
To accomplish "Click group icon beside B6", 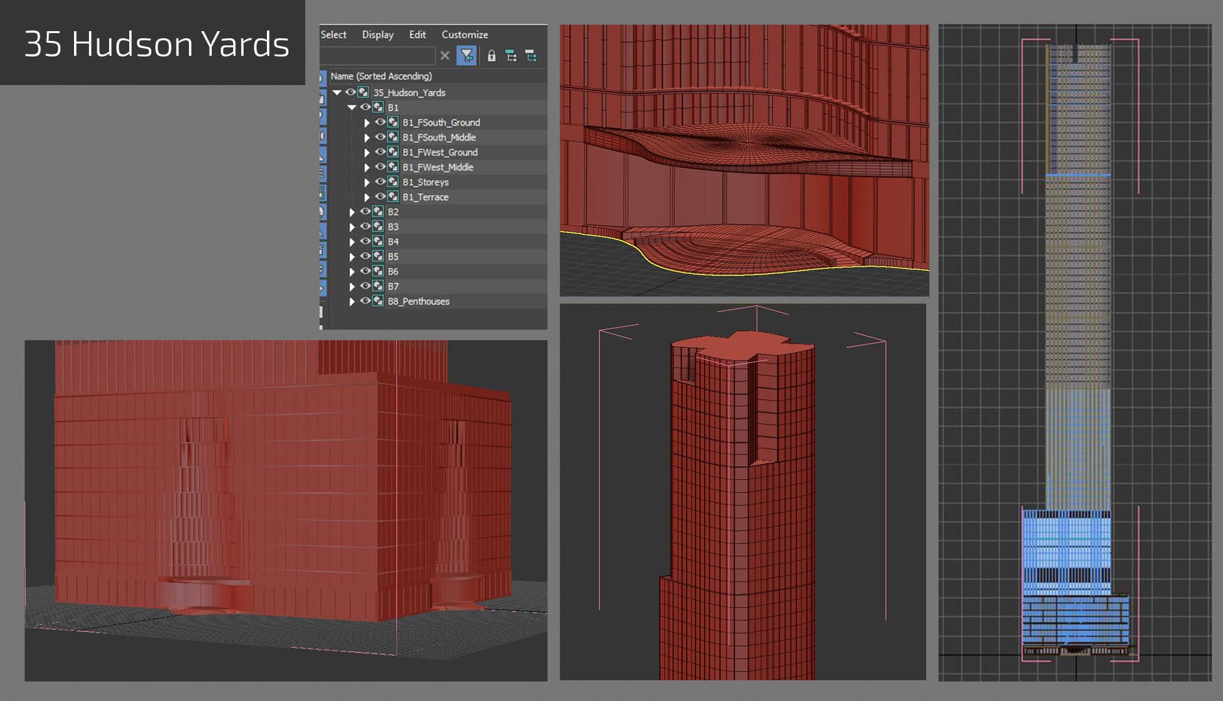I will tap(379, 271).
